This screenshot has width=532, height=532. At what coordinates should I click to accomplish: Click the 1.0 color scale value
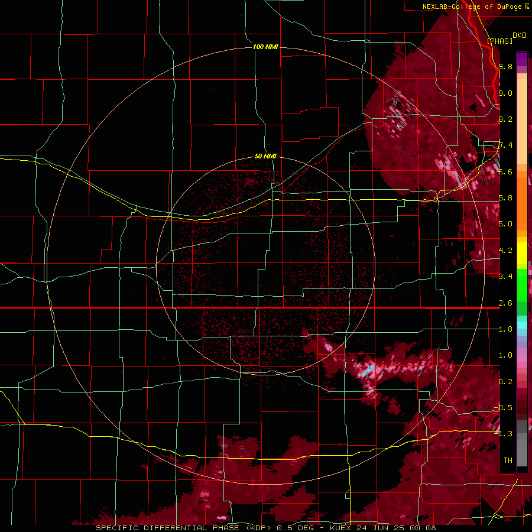(x=505, y=355)
